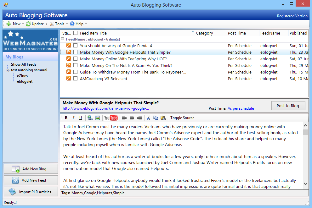The width and height of the screenshot is (312, 208).
Task: Click the Tools wrench icon
Action: click(52, 24)
